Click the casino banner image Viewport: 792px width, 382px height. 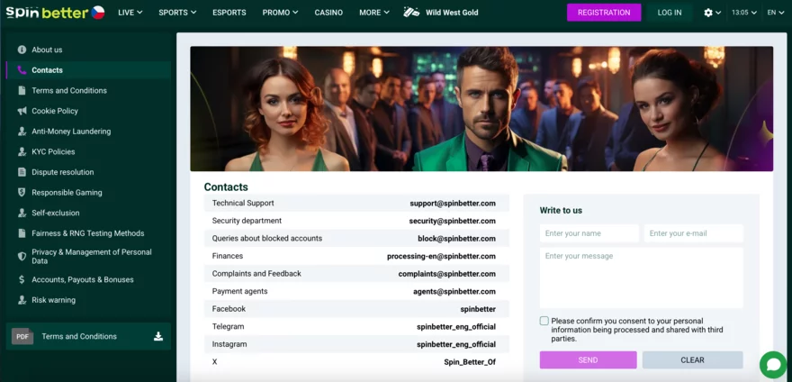481,109
